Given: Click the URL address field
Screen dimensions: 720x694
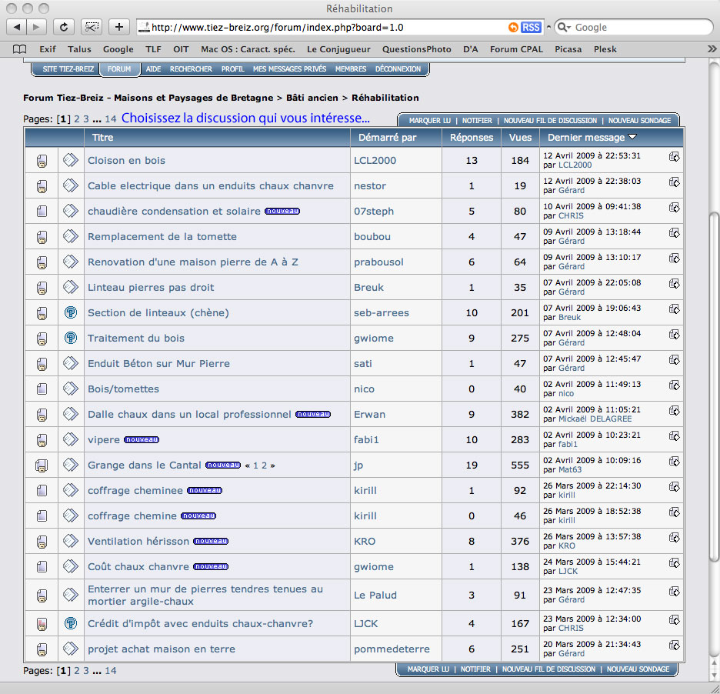Looking at the screenshot, I should pyautogui.click(x=323, y=27).
